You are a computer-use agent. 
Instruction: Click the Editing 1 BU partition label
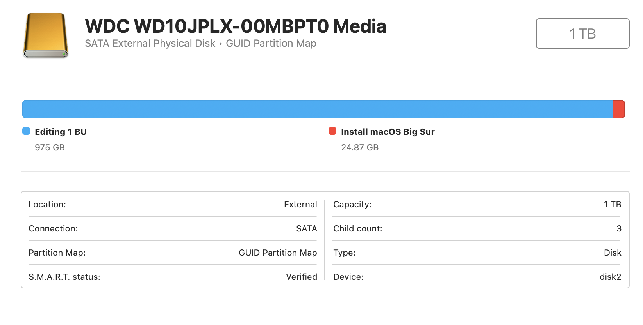[61, 132]
